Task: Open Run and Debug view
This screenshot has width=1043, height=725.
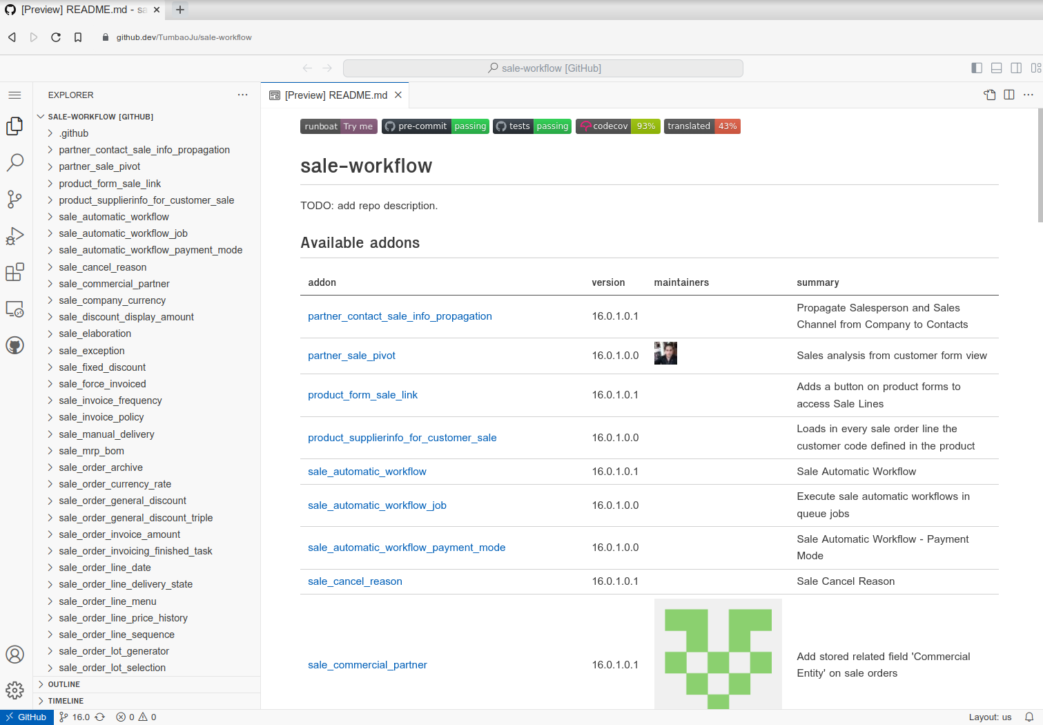Action: point(15,236)
